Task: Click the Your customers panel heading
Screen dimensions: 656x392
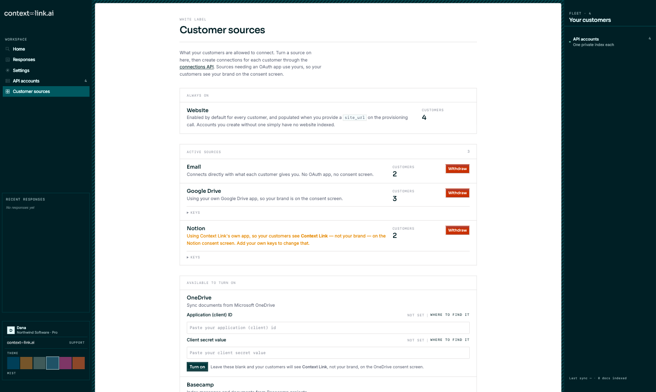Action: point(590,20)
